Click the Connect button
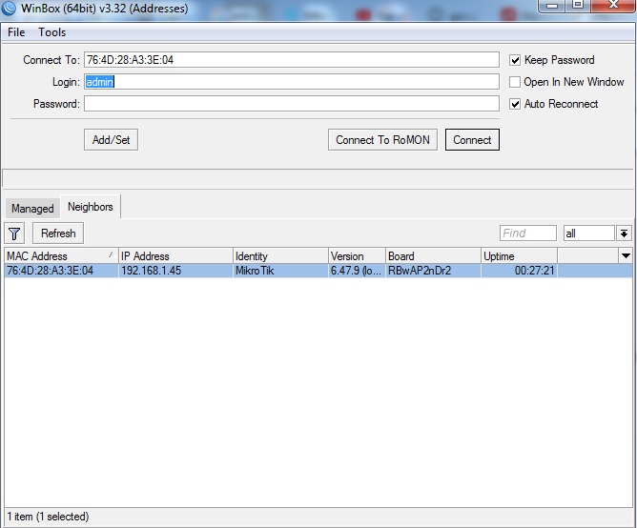Screen dimensions: 637x528 (x=472, y=140)
